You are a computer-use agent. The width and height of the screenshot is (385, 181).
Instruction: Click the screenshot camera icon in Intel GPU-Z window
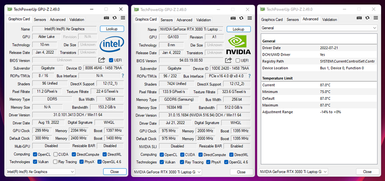click(106, 18)
